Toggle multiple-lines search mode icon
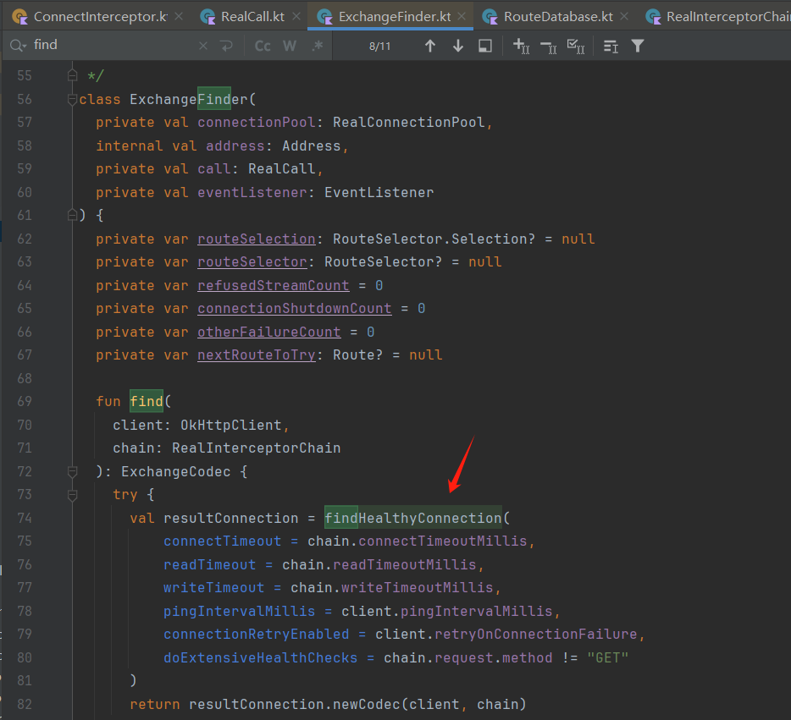This screenshot has height=720, width=791. (x=611, y=47)
